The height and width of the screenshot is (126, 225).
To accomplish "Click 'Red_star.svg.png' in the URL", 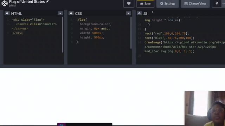I will [x=159, y=51].
